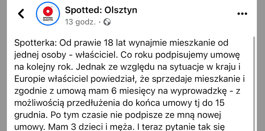This screenshot has height=131, width=265.
Task: Open the three-dot post options menu
Action: pyautogui.click(x=242, y=14)
